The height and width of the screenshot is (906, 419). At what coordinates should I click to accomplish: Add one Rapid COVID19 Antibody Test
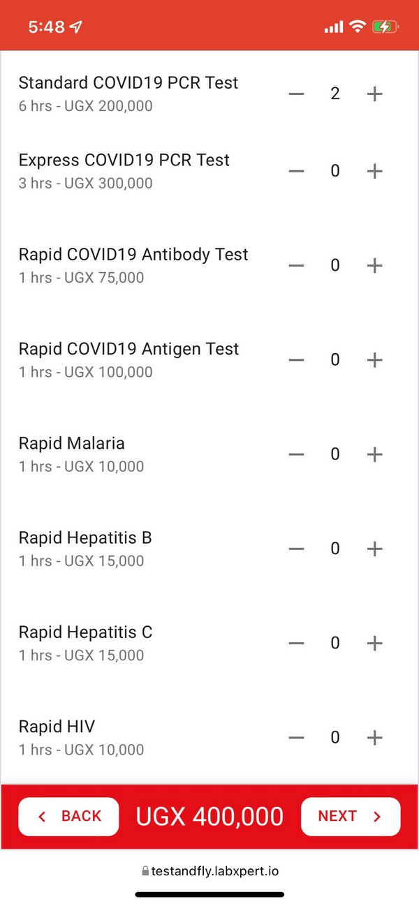375,265
